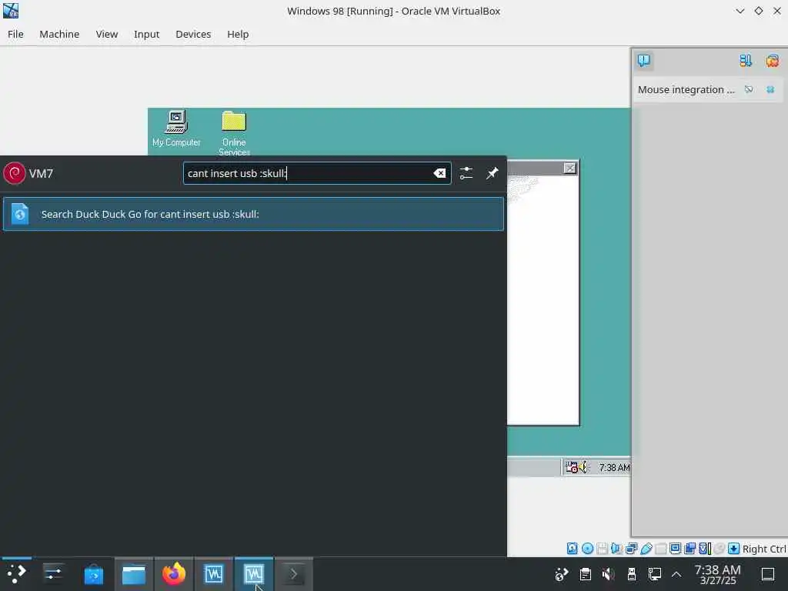The height and width of the screenshot is (591, 788).
Task: Click the network indicator in VirtualBox status bar
Action: [632, 549]
